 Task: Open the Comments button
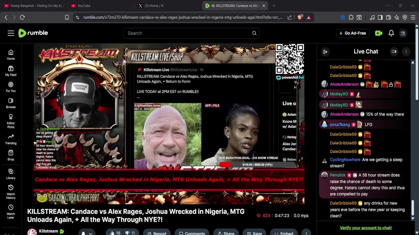pyautogui.click(x=192, y=233)
